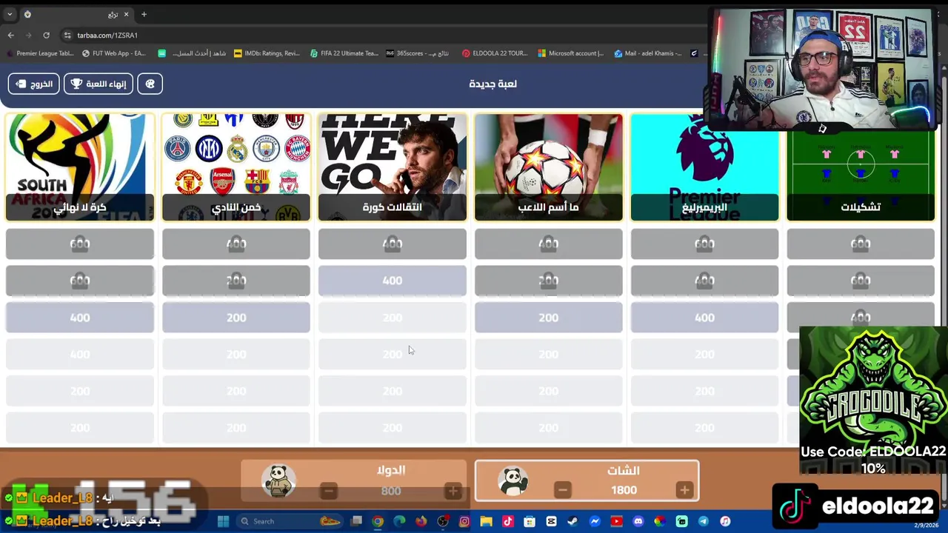Click locked 600 tile under البريميرليغ
This screenshot has height=533, width=948.
pyautogui.click(x=704, y=244)
